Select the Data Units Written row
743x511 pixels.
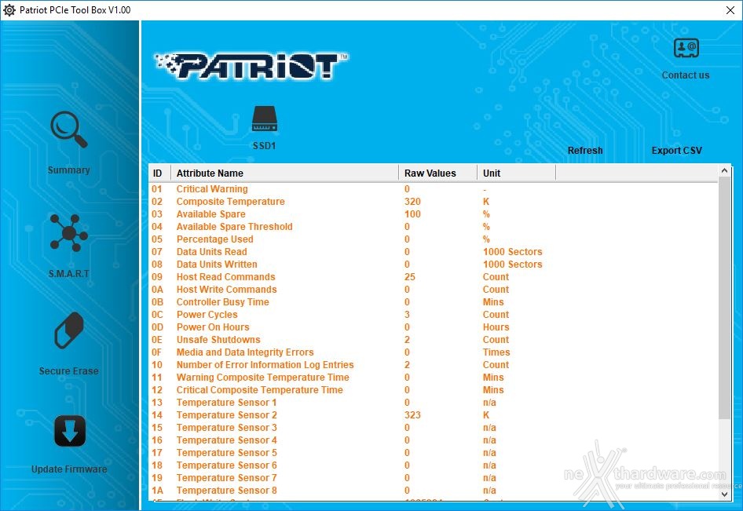click(433, 265)
